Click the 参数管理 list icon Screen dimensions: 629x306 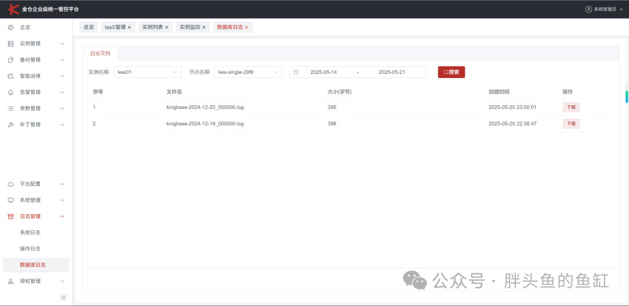[11, 109]
